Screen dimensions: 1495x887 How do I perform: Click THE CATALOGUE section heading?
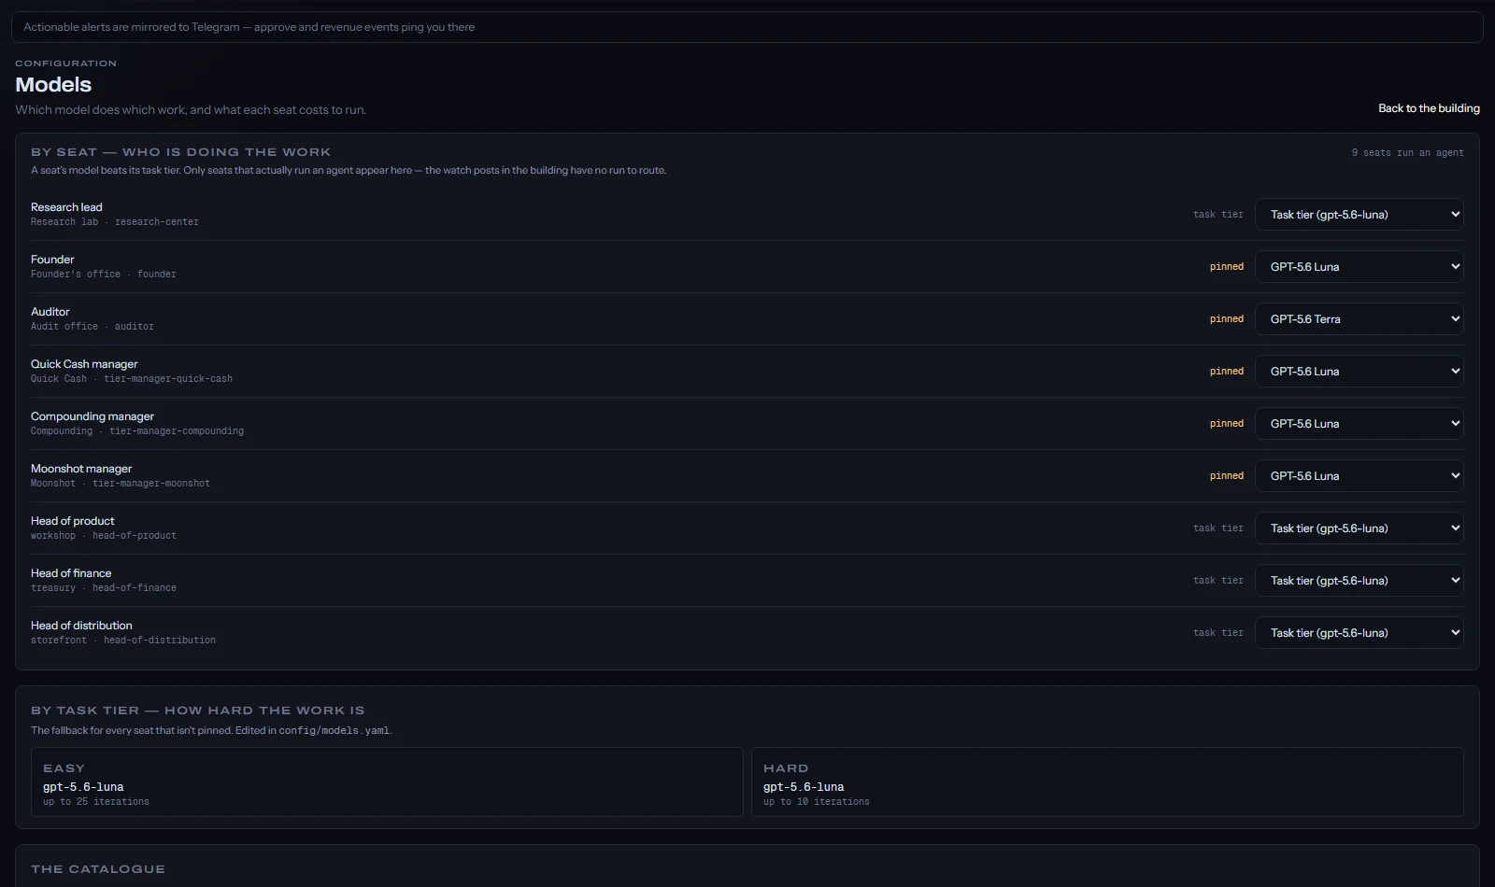pyautogui.click(x=98, y=869)
